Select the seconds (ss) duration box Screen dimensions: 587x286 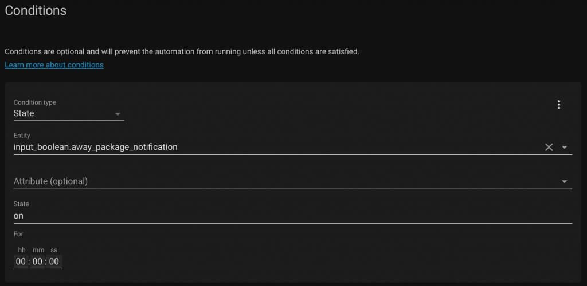pyautogui.click(x=54, y=261)
